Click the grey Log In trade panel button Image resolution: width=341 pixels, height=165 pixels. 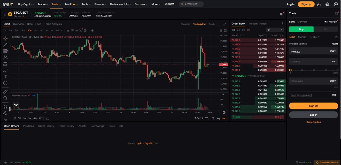point(313,115)
